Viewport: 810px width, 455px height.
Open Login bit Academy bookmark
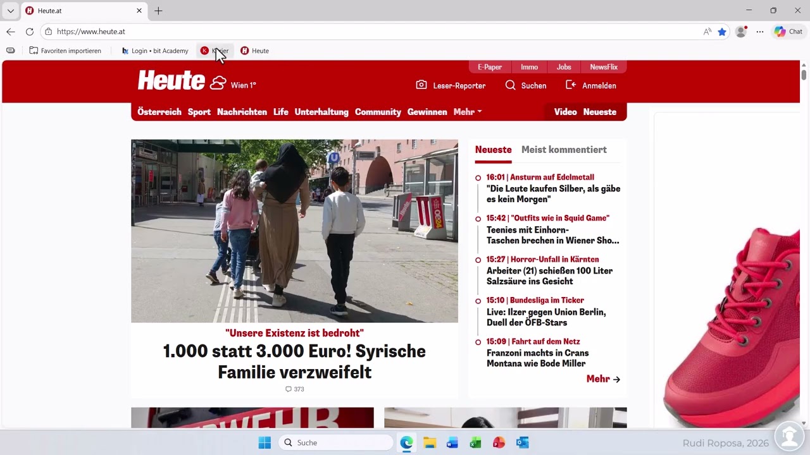(154, 51)
